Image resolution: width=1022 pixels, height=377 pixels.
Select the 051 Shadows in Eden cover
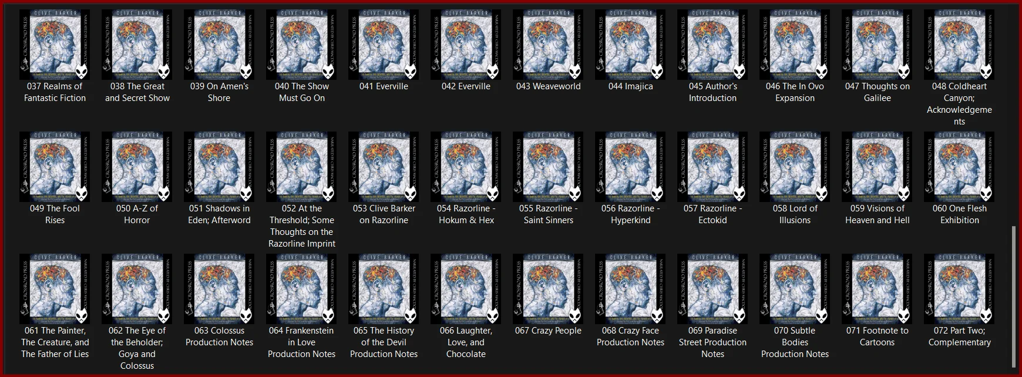pos(219,167)
